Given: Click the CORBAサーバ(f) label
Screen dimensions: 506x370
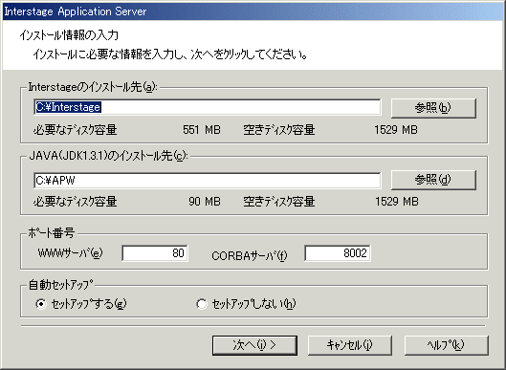Looking at the screenshot, I should [250, 256].
